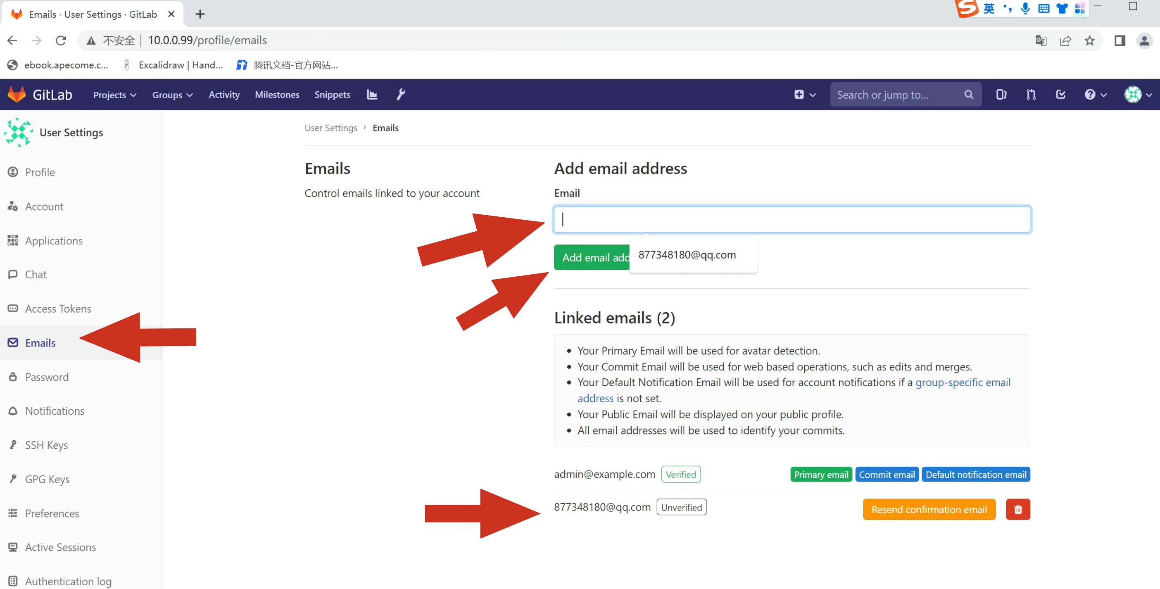Follow the group-specific email address link
Image resolution: width=1160 pixels, height=589 pixels.
[962, 382]
